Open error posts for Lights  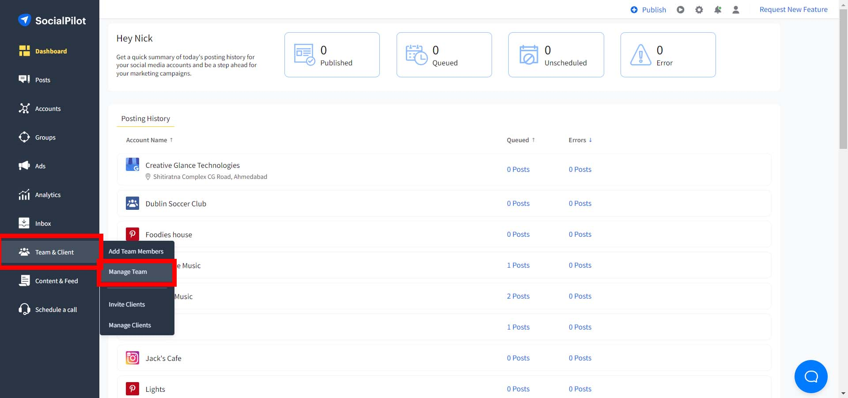coord(580,389)
